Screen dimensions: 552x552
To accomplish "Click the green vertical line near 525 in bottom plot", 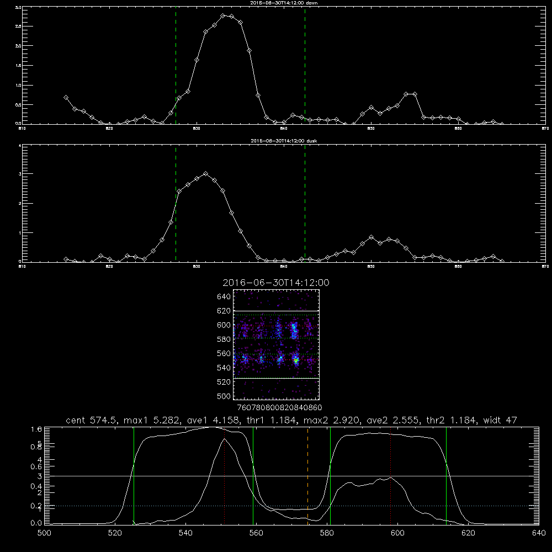I will (x=134, y=475).
